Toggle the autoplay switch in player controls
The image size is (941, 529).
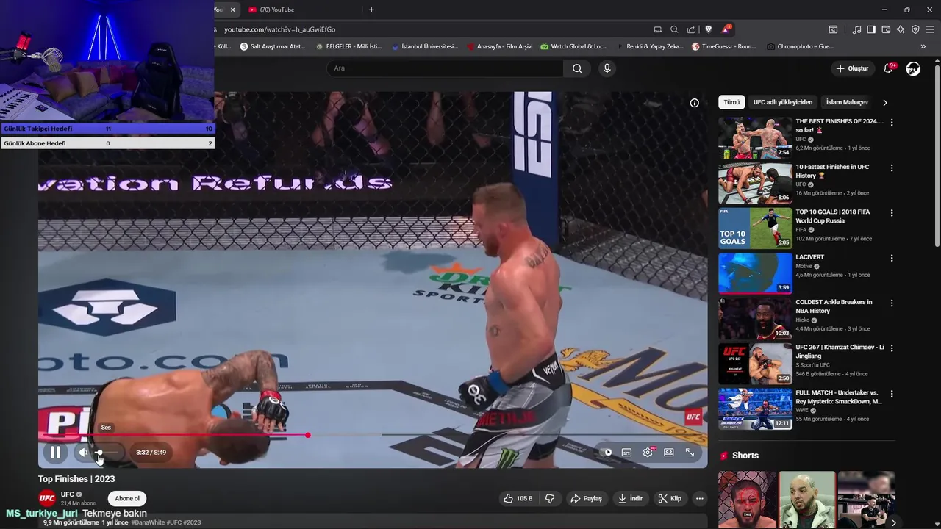[x=606, y=453]
